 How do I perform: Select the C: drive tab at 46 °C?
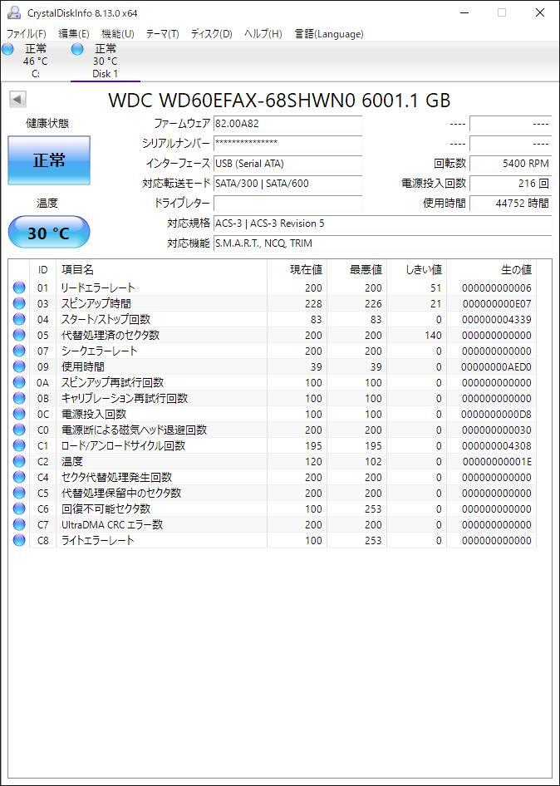point(35,61)
